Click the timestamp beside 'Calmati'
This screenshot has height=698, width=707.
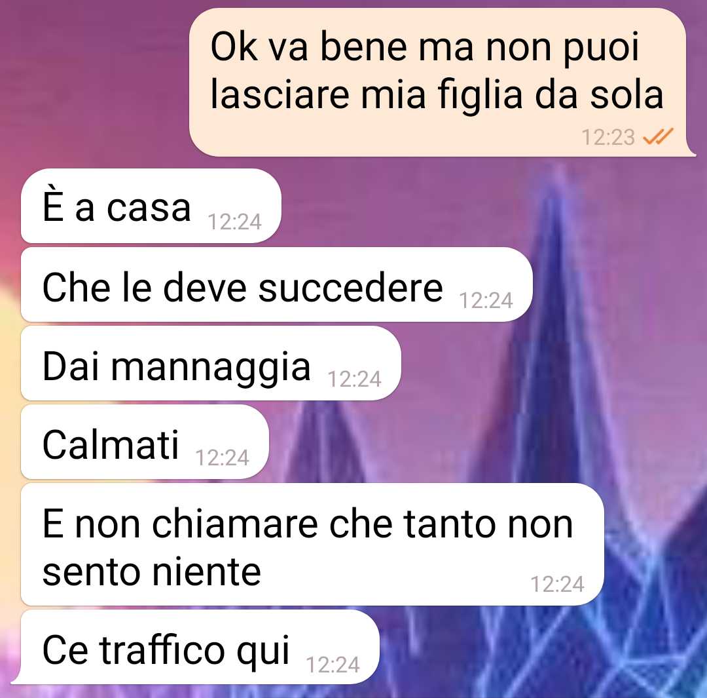tap(222, 457)
